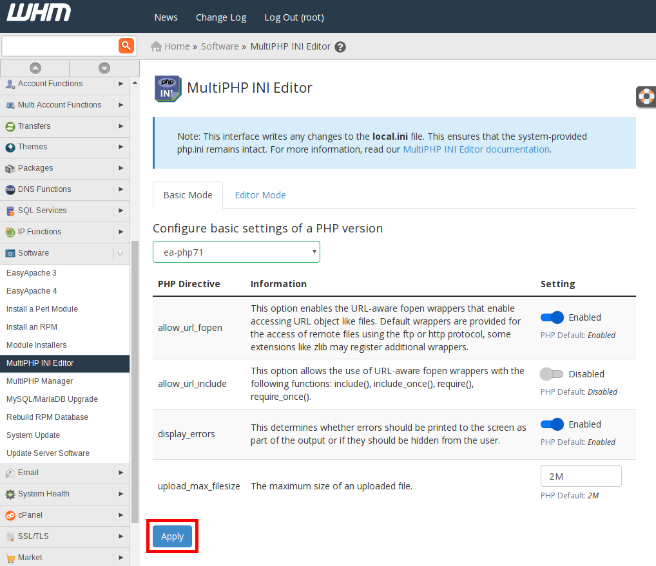Switch to Editor Mode tab
Image resolution: width=656 pixels, height=566 pixels.
(x=260, y=195)
